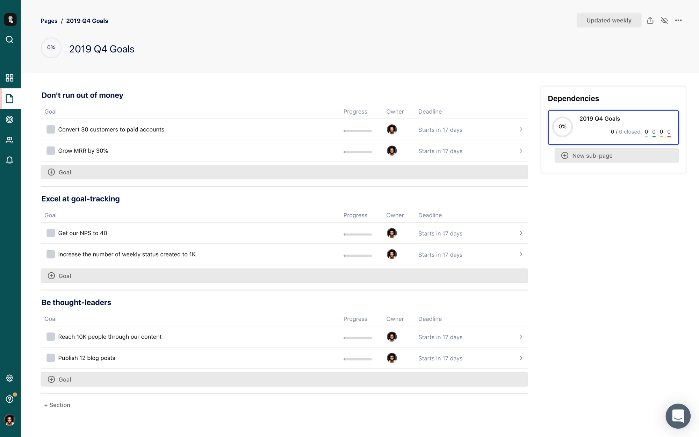Open the three-dots more options menu
Image resolution: width=699 pixels, height=437 pixels.
[678, 20]
